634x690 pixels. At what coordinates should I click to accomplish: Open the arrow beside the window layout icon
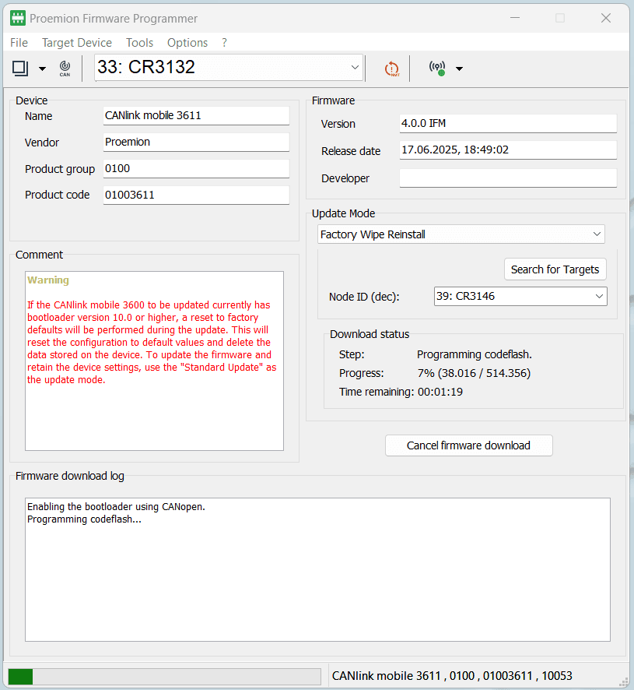point(42,69)
